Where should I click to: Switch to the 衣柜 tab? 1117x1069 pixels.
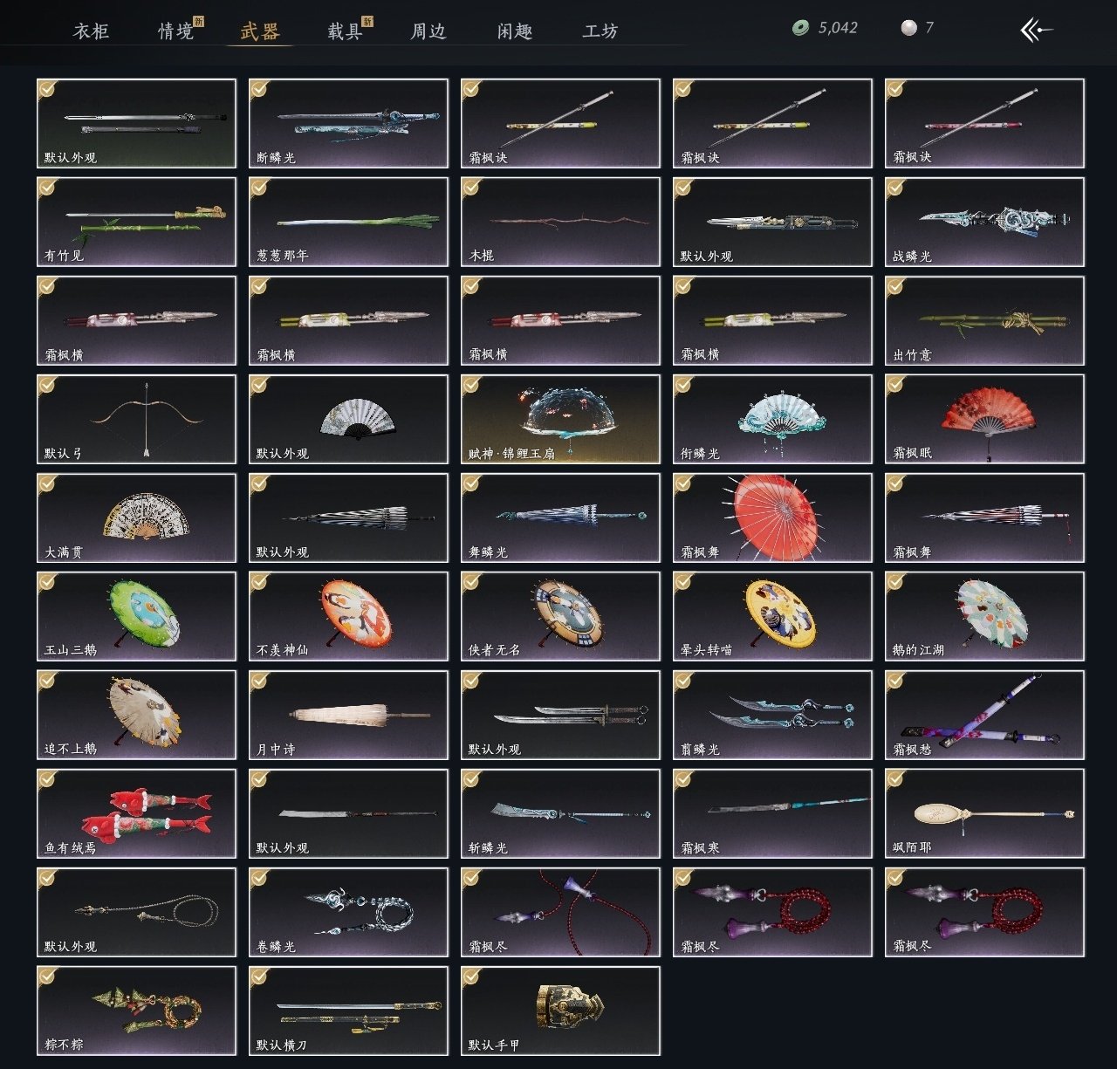click(x=91, y=31)
